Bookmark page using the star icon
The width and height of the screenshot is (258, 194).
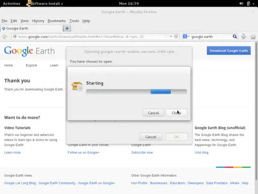coord(167,37)
